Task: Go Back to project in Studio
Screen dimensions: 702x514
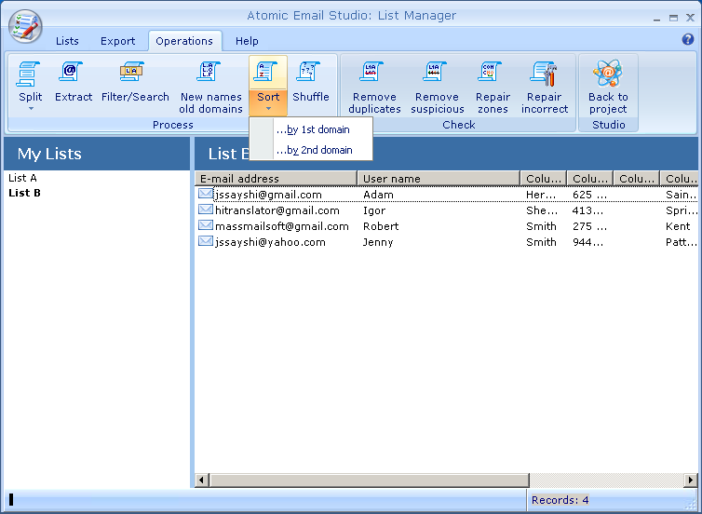Action: 608,86
